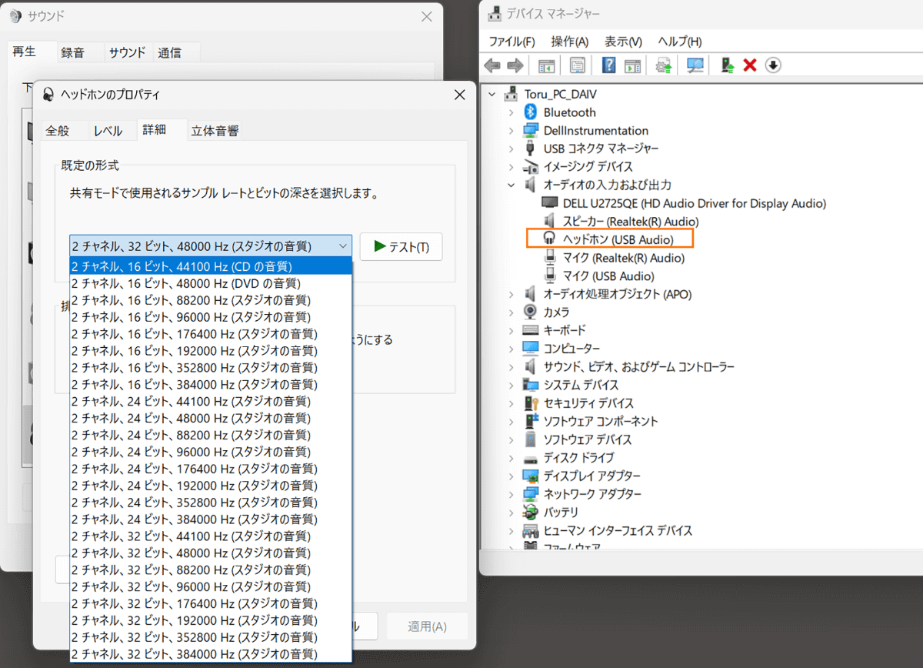Click the 適用(A) button
Viewport: 923px width, 668px height.
pos(427,626)
